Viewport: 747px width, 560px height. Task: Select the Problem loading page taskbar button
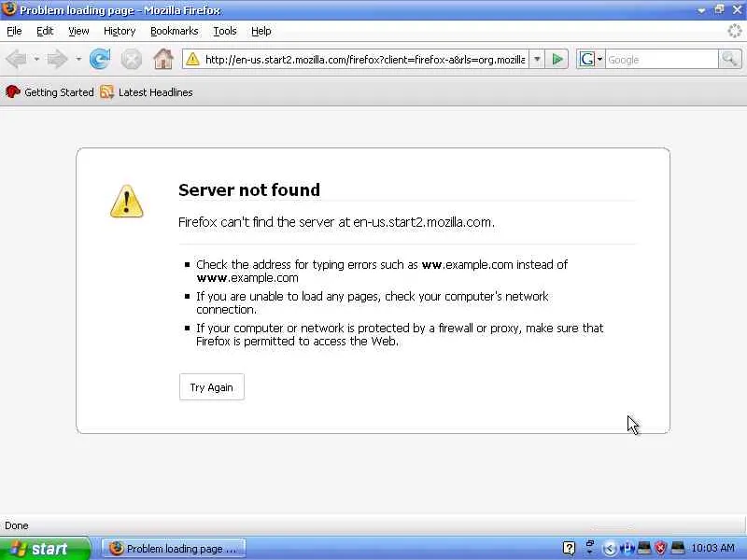(174, 549)
